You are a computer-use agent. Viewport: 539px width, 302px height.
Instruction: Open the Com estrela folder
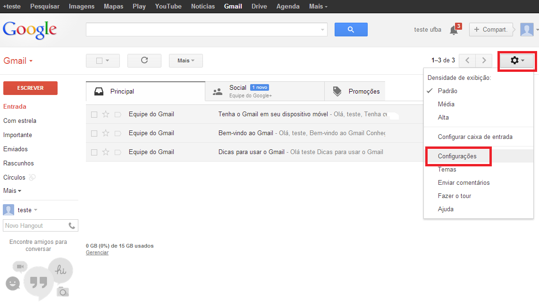20,121
